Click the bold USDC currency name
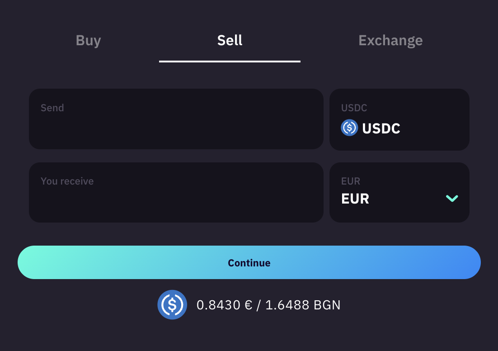This screenshot has height=351, width=498. click(x=381, y=128)
